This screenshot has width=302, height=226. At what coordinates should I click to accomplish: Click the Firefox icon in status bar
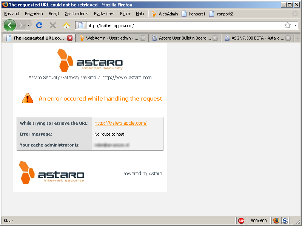coord(276,221)
